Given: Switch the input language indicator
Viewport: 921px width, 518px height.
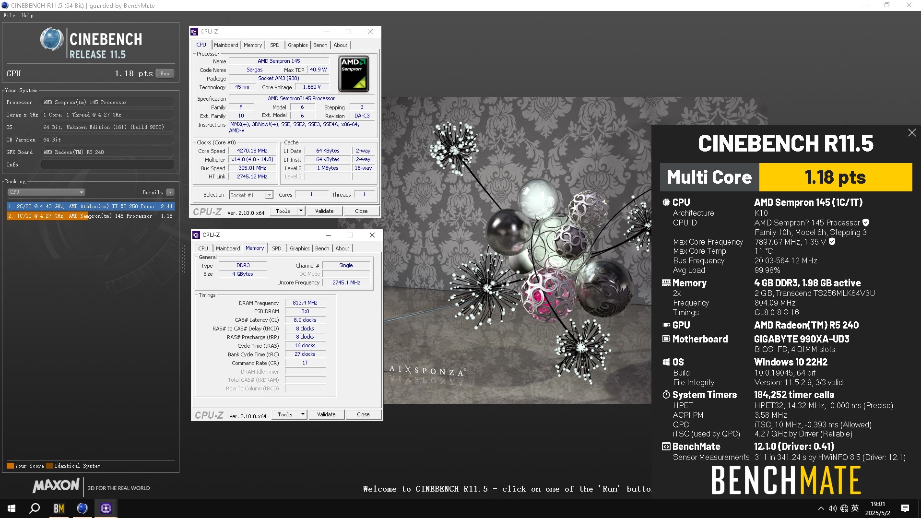Looking at the screenshot, I should click(x=855, y=508).
